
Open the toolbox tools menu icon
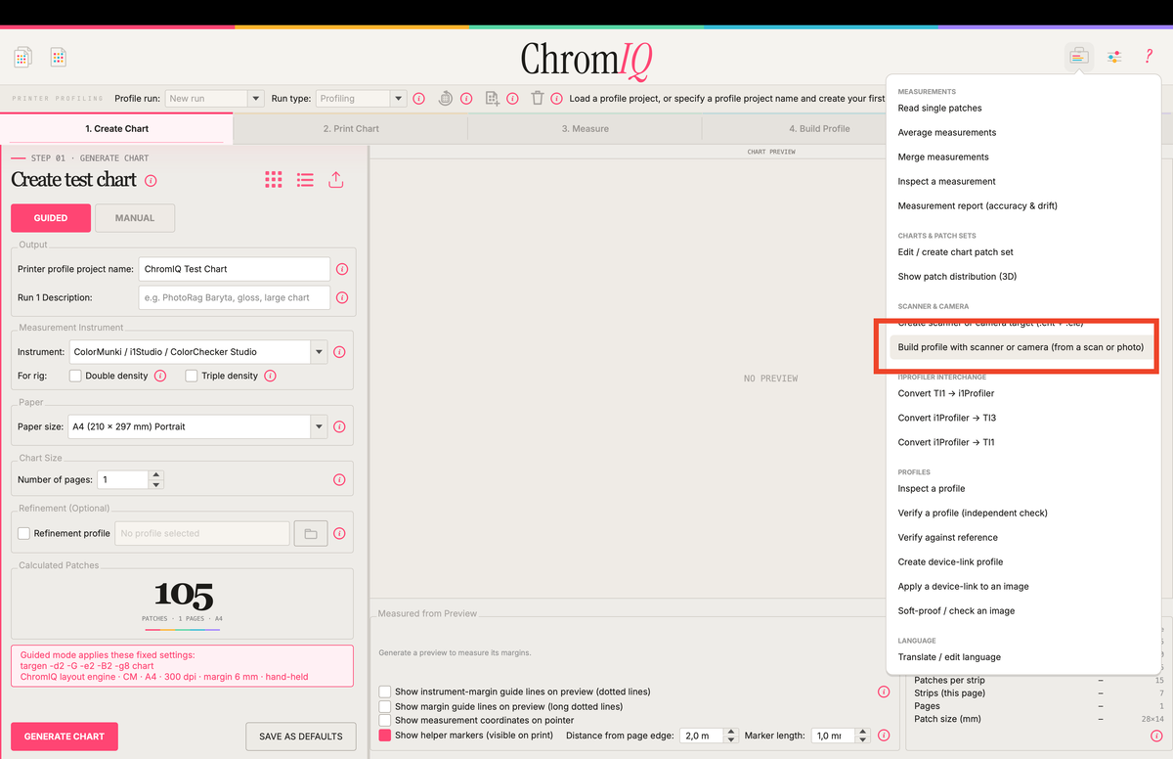(1078, 57)
